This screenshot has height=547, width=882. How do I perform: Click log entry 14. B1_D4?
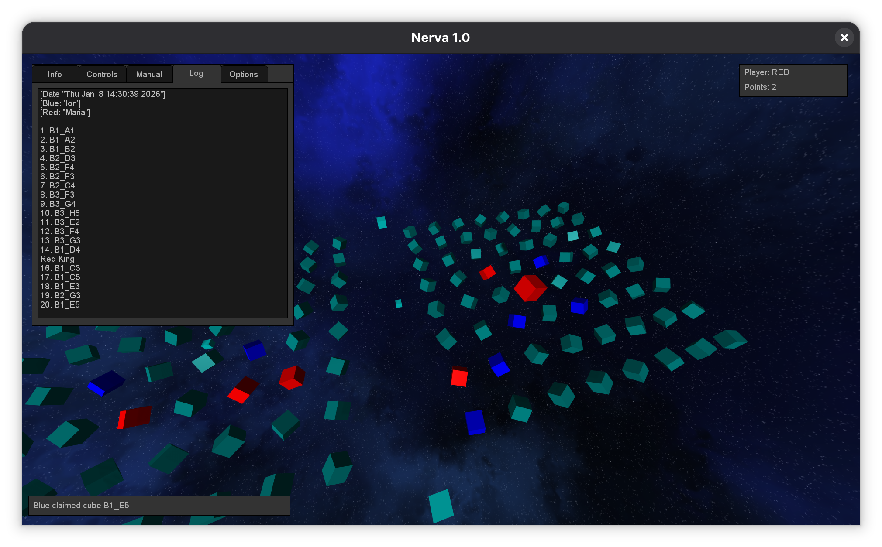60,250
